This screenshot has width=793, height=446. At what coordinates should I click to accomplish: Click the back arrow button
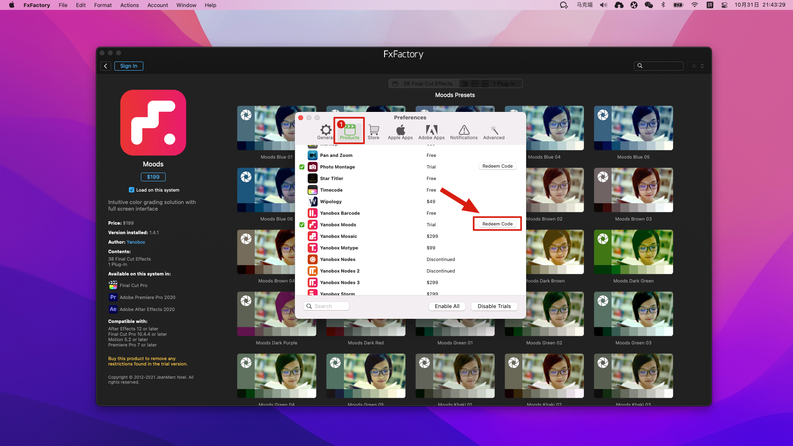click(x=106, y=66)
